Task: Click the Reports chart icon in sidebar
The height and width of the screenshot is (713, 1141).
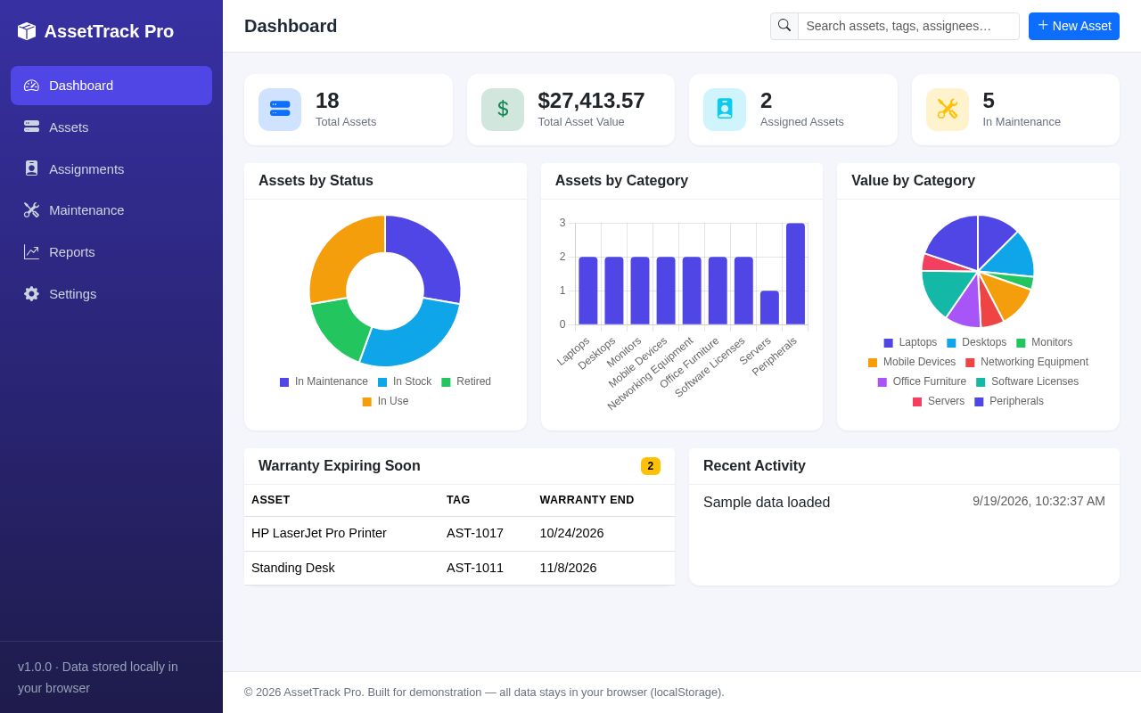Action: 31,251
